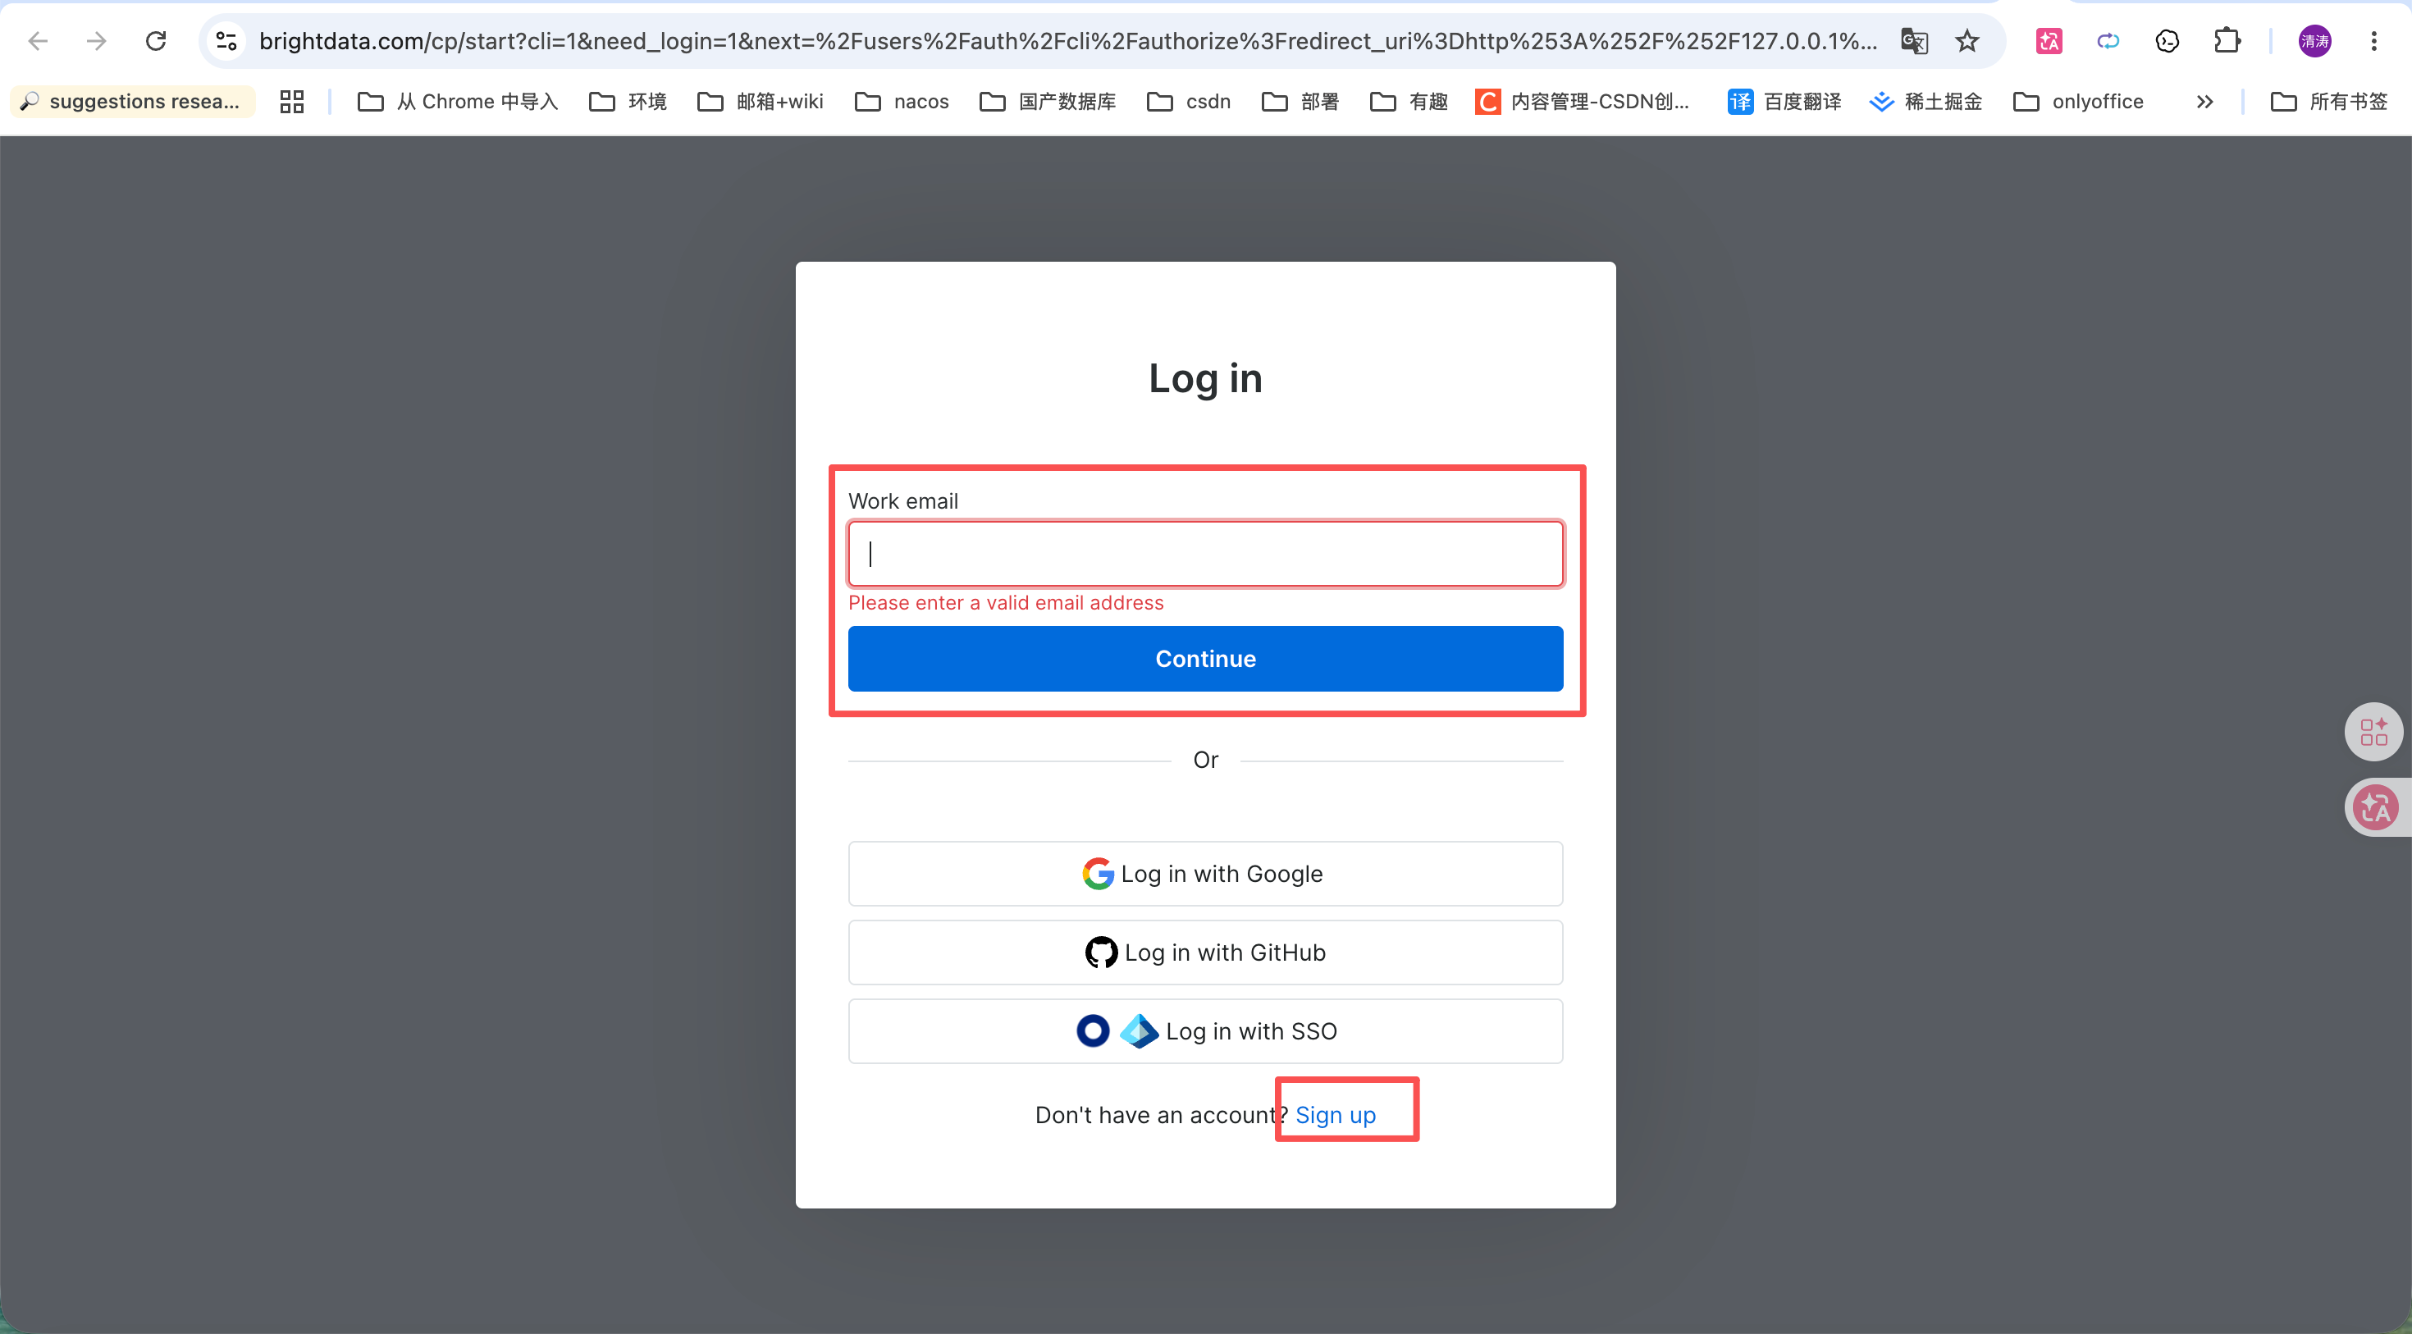Open the 国产数据库 bookmark folder
The height and width of the screenshot is (1334, 2412).
[x=1048, y=101]
